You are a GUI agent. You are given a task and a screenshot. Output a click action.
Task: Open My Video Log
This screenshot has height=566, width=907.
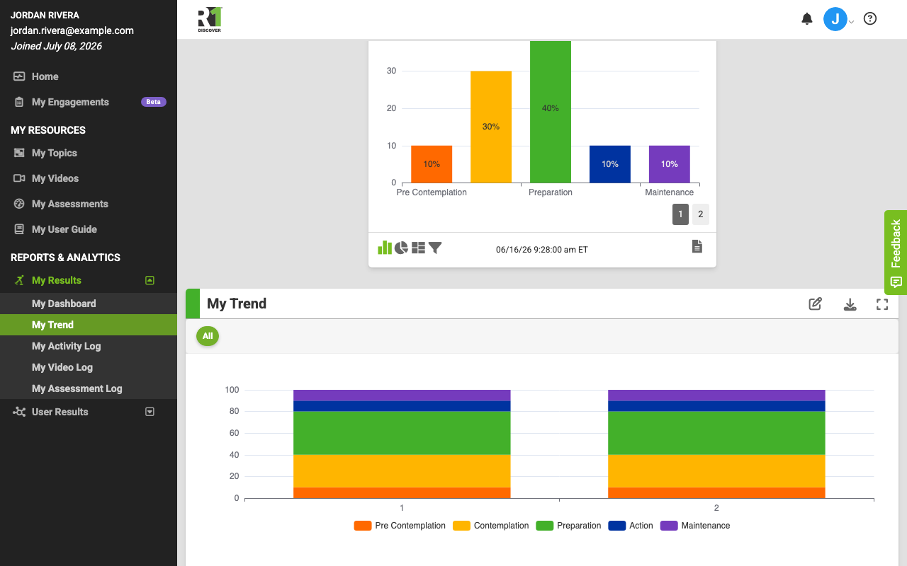click(89, 367)
